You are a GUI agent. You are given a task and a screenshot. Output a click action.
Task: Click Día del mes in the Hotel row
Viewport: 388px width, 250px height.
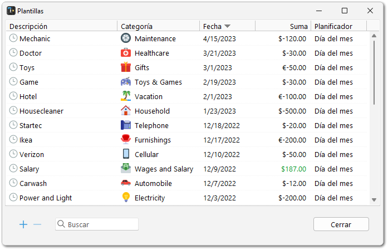333,96
